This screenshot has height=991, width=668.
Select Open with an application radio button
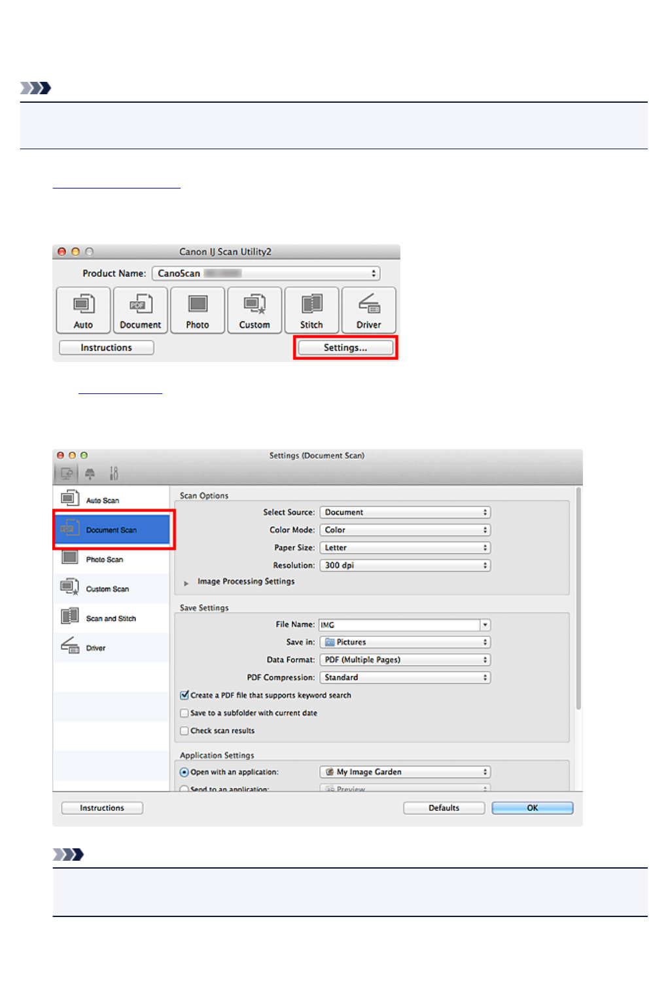[x=185, y=772]
